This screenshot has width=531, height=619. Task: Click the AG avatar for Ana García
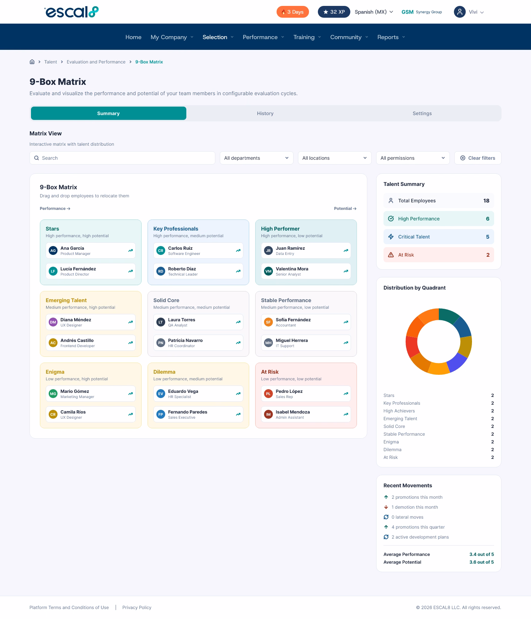(53, 250)
